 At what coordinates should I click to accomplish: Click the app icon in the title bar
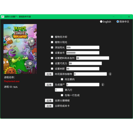(3, 17)
